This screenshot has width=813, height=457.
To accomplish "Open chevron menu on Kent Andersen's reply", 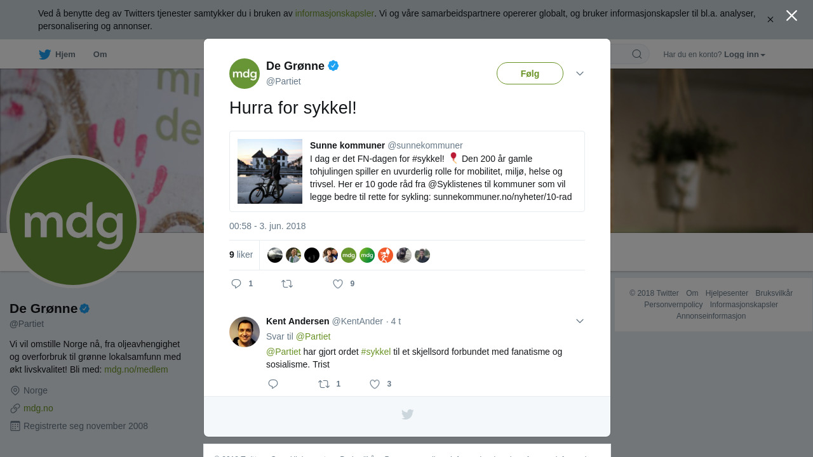I will coord(580,321).
